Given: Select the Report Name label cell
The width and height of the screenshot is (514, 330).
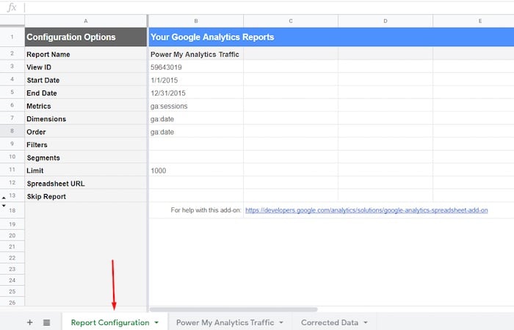Looking at the screenshot, I should pos(86,54).
